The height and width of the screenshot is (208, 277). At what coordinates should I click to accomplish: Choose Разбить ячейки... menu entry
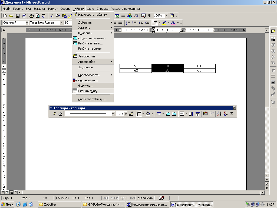point(93,43)
